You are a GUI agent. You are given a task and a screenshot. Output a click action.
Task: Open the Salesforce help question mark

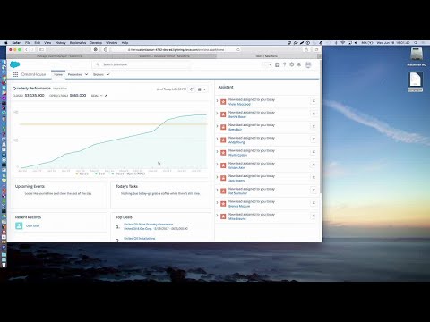tap(285, 64)
